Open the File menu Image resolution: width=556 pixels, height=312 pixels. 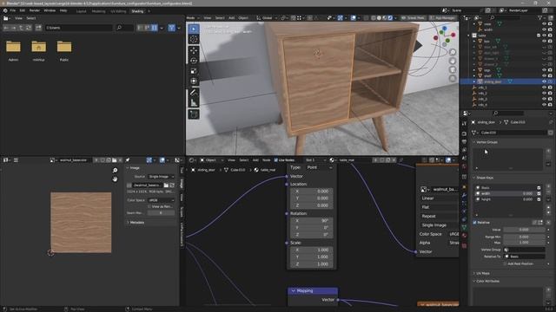click(x=13, y=10)
